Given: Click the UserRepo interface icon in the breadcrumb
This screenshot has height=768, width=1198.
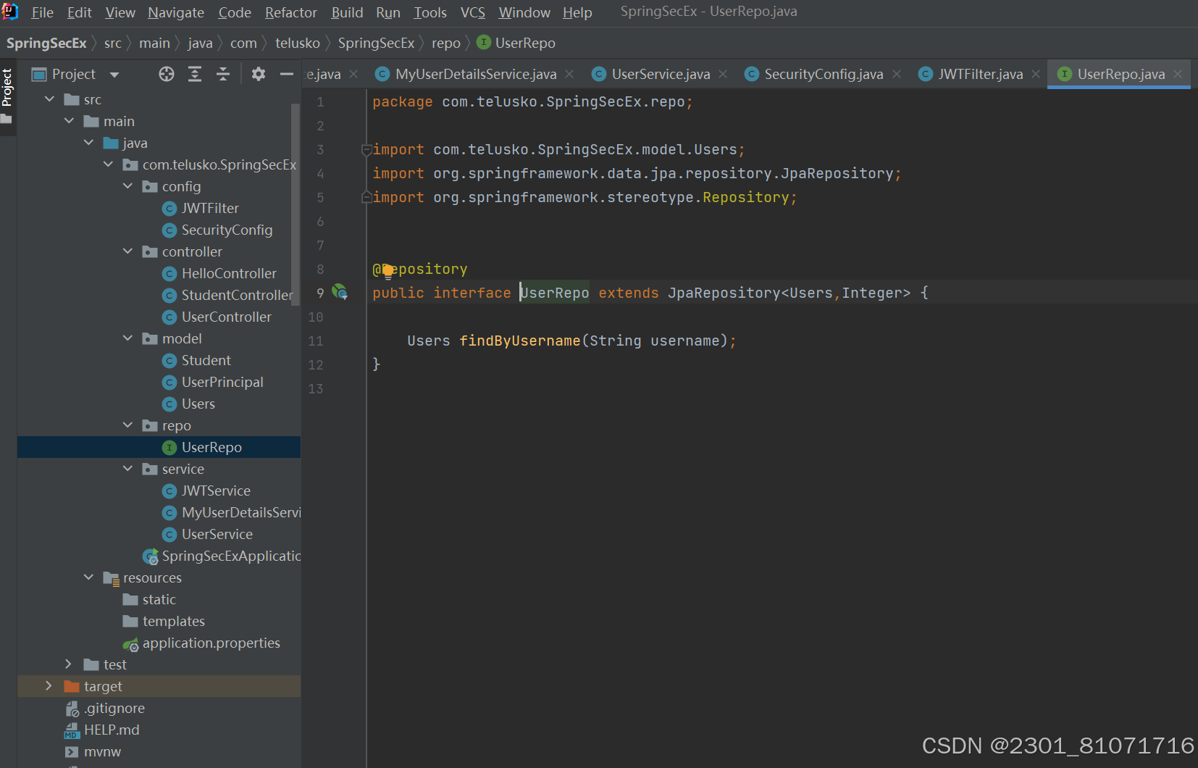Looking at the screenshot, I should coord(483,43).
